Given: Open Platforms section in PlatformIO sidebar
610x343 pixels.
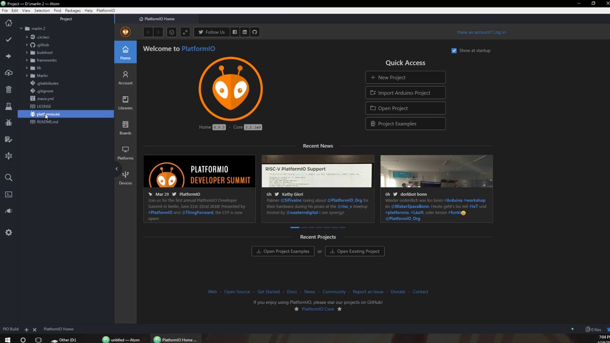Looking at the screenshot, I should 125,153.
